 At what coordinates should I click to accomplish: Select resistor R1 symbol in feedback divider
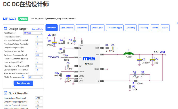(135, 81)
